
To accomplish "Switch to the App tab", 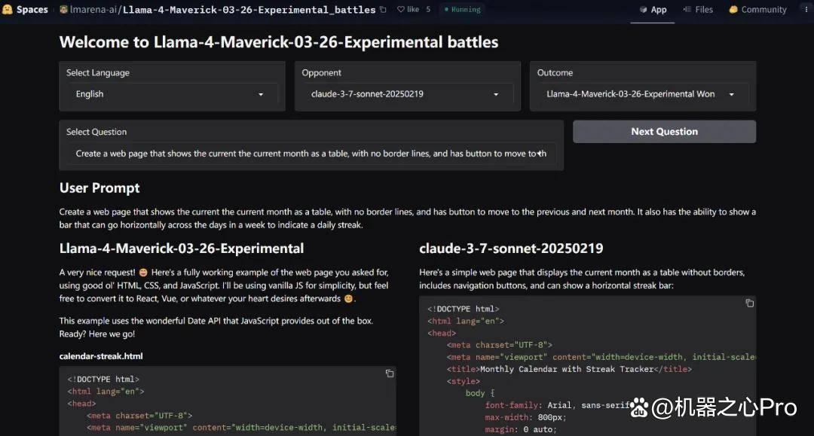I will coord(653,10).
